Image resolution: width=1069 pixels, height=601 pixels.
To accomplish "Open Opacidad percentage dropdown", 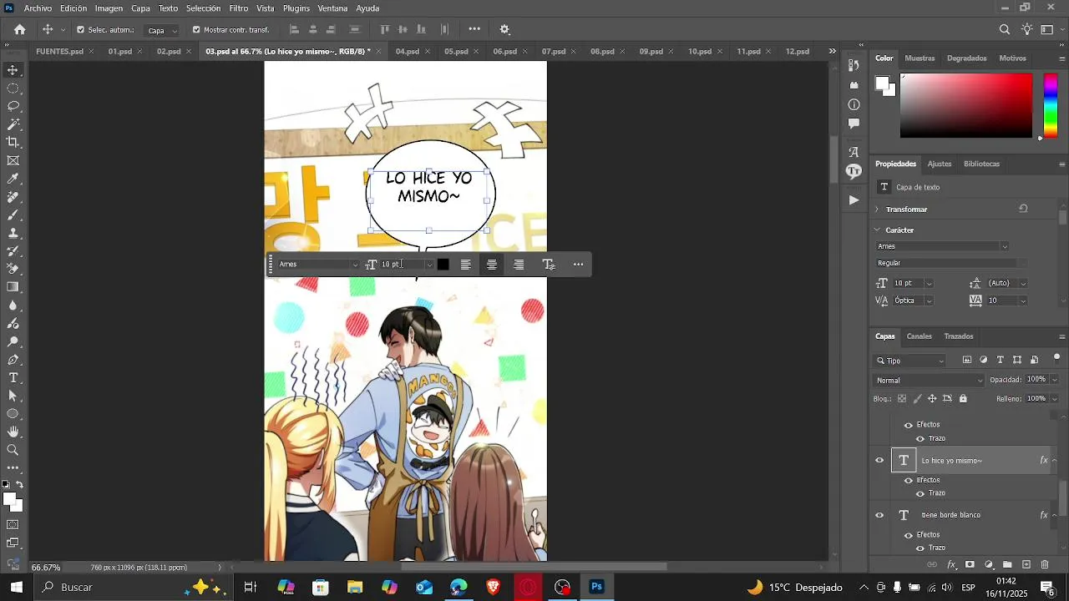I will pos(1054,380).
